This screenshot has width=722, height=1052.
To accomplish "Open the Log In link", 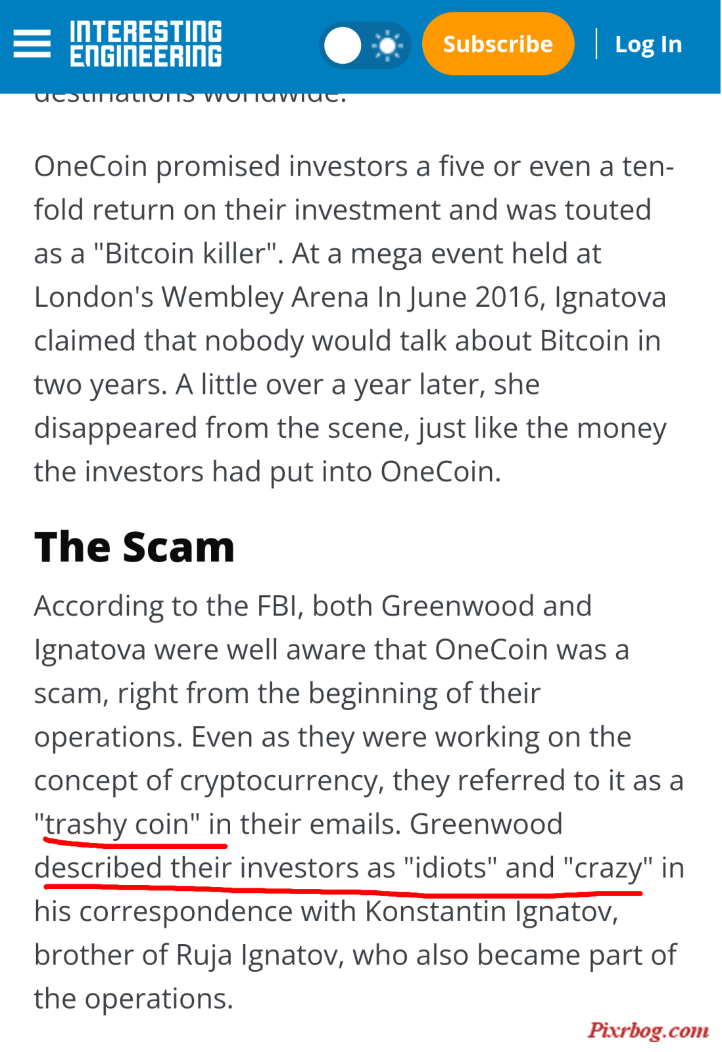I will 648,44.
